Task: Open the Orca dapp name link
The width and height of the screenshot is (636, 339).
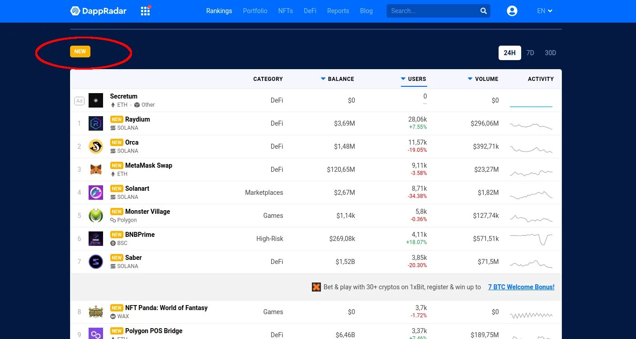Action: pyautogui.click(x=132, y=142)
